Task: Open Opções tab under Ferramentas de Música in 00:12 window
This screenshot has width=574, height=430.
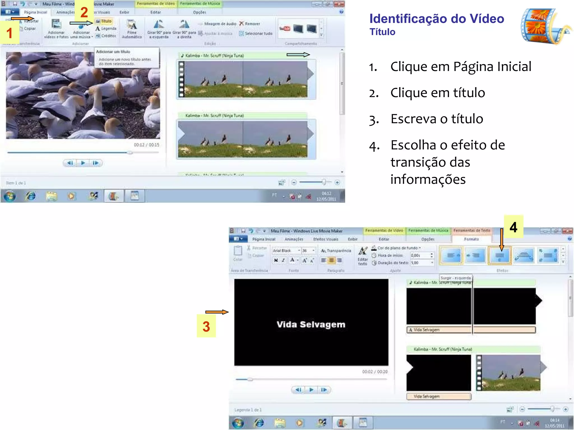Action: [199, 12]
